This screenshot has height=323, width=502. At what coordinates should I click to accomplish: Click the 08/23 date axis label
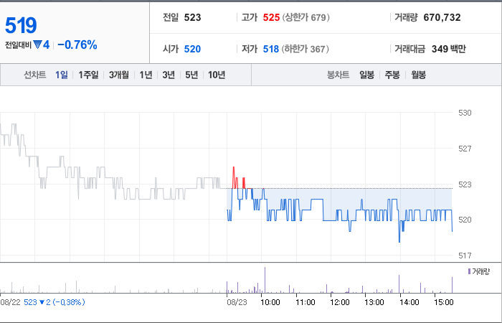(x=237, y=302)
